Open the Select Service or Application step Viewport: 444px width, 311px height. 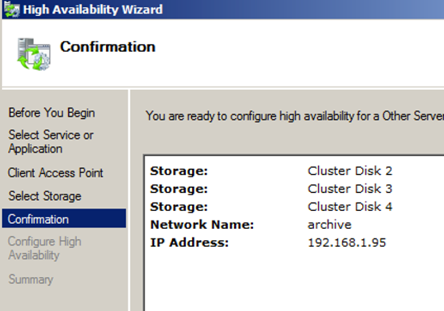pos(51,142)
